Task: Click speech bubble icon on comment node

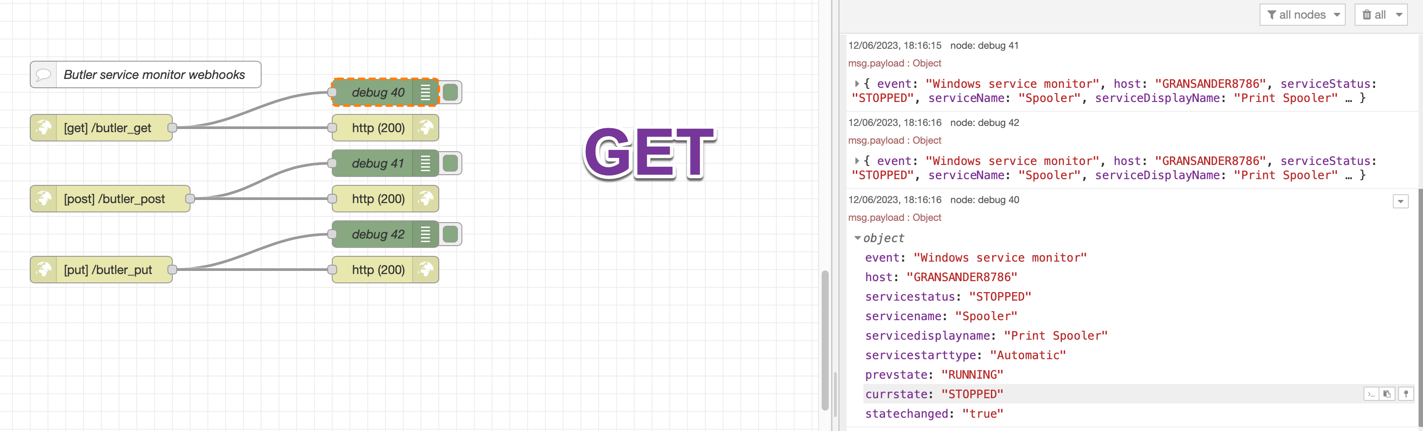Action: (44, 74)
